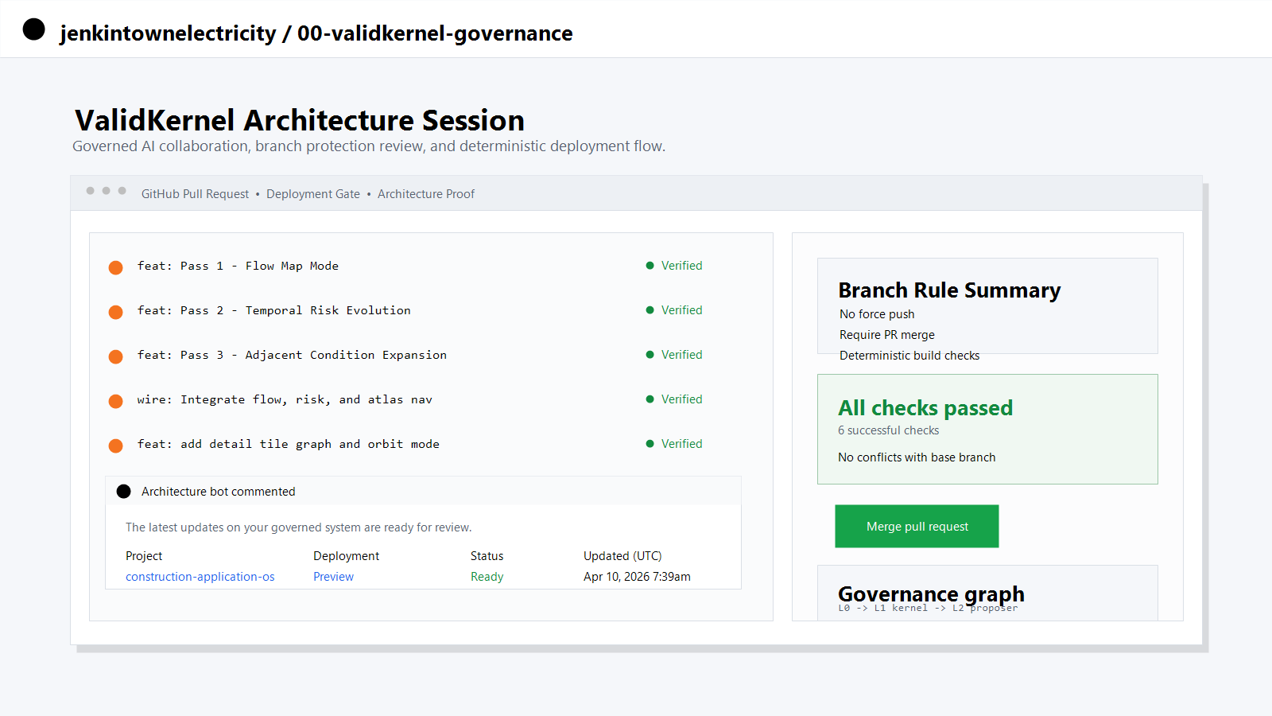Screen dimensions: 1272x716
Task: Click the governance graph text "L0 -> L1 kernel"
Action: 882,607
